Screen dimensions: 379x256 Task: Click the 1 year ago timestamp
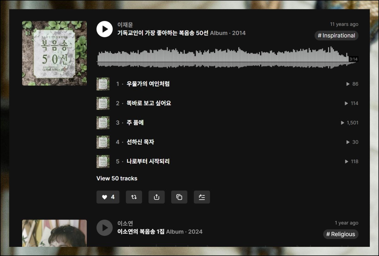point(347,223)
